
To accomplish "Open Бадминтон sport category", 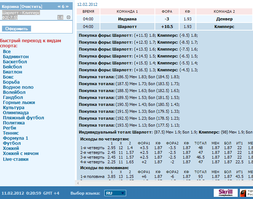I will pyautogui.click(x=16, y=57).
